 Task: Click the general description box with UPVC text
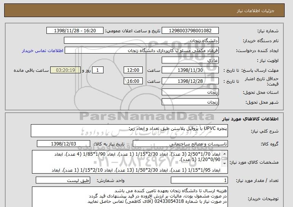point(129,131)
